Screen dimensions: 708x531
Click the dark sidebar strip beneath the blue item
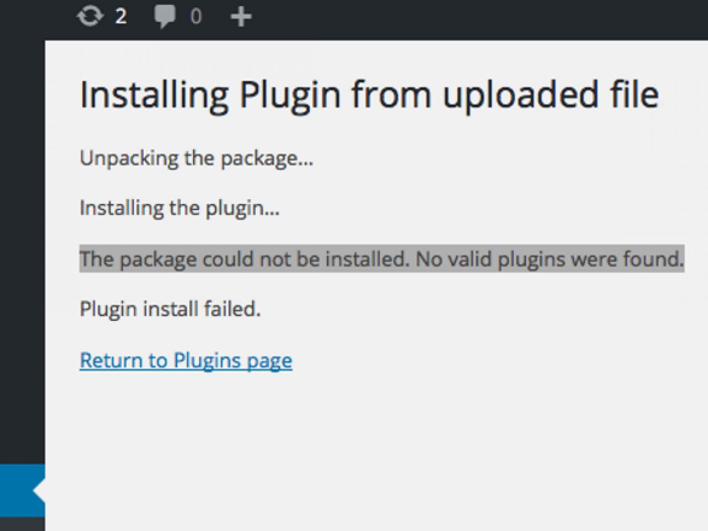22,524
